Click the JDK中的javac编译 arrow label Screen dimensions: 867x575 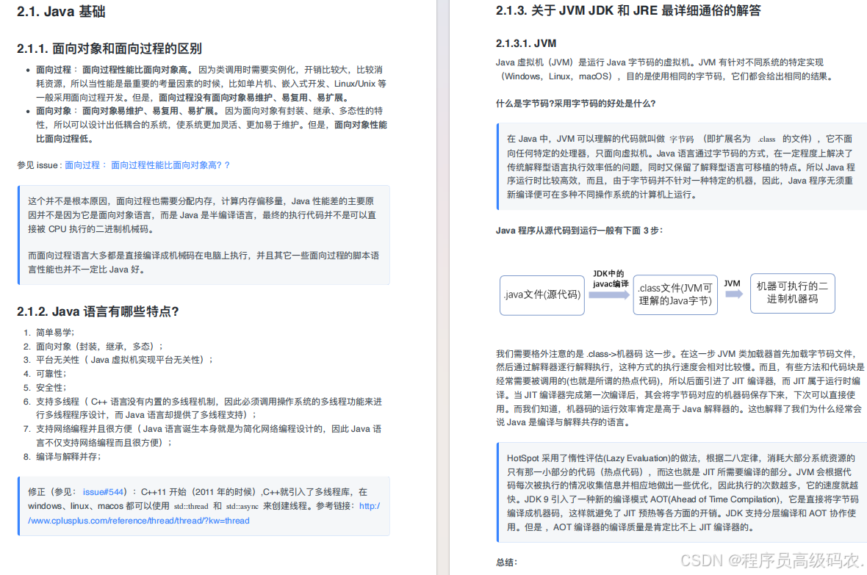click(x=610, y=278)
